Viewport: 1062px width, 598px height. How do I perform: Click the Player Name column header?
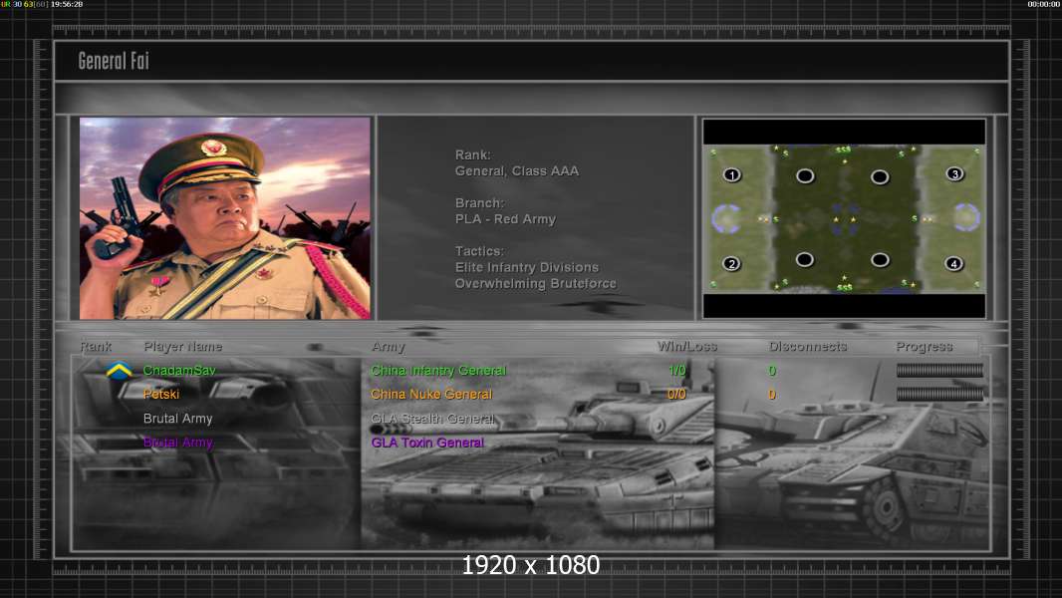tap(183, 346)
